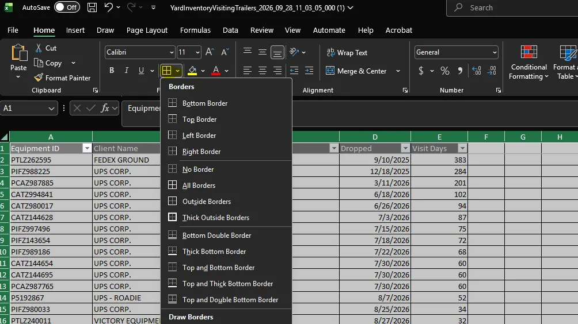Decrease font size with the smaller A
Image resolution: width=578 pixels, height=324 pixels.
click(225, 52)
